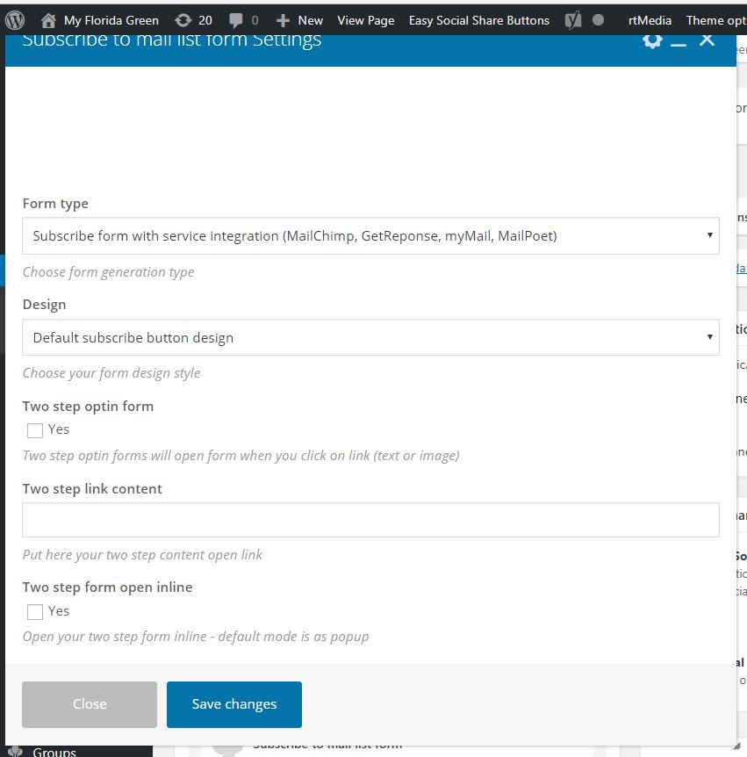Open the Design dropdown
Image resolution: width=747 pixels, height=757 pixels.
click(x=370, y=337)
